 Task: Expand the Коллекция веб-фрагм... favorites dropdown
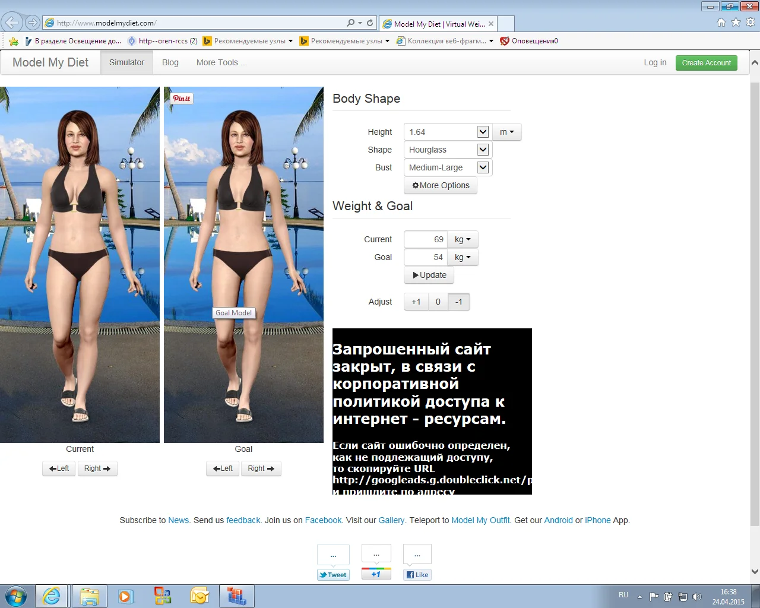pyautogui.click(x=491, y=41)
